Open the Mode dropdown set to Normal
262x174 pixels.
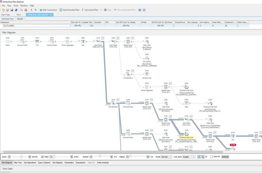[x=167, y=157]
